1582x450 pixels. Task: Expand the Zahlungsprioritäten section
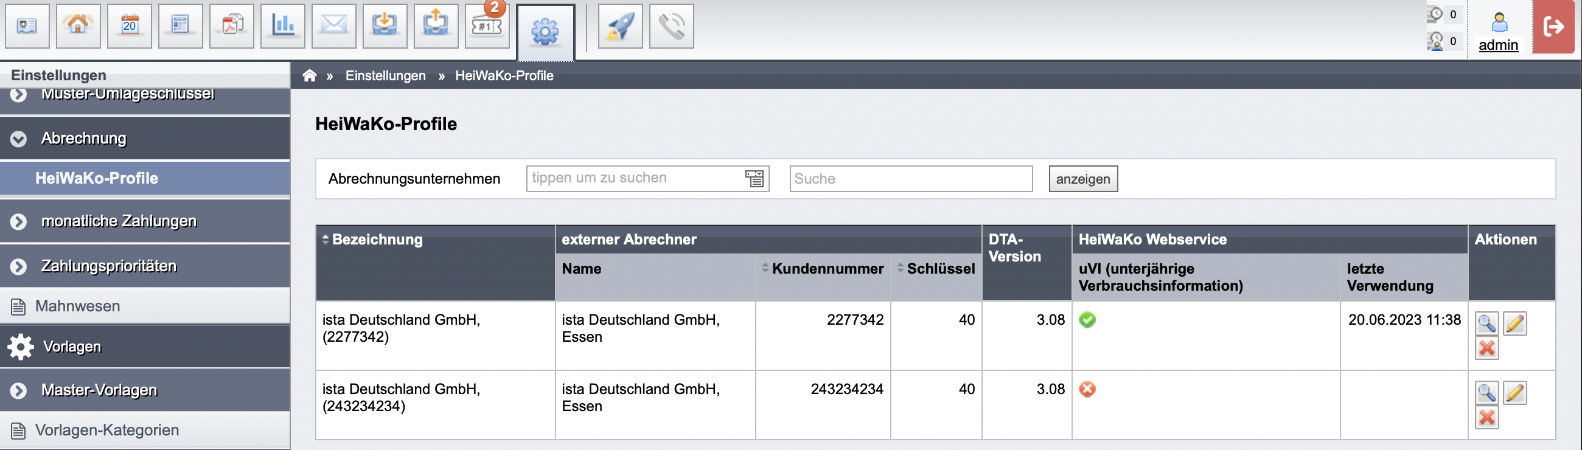click(x=19, y=266)
